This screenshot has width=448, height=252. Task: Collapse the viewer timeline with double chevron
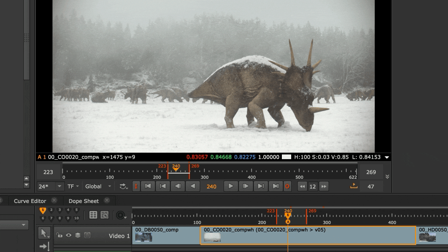[x=387, y=176]
